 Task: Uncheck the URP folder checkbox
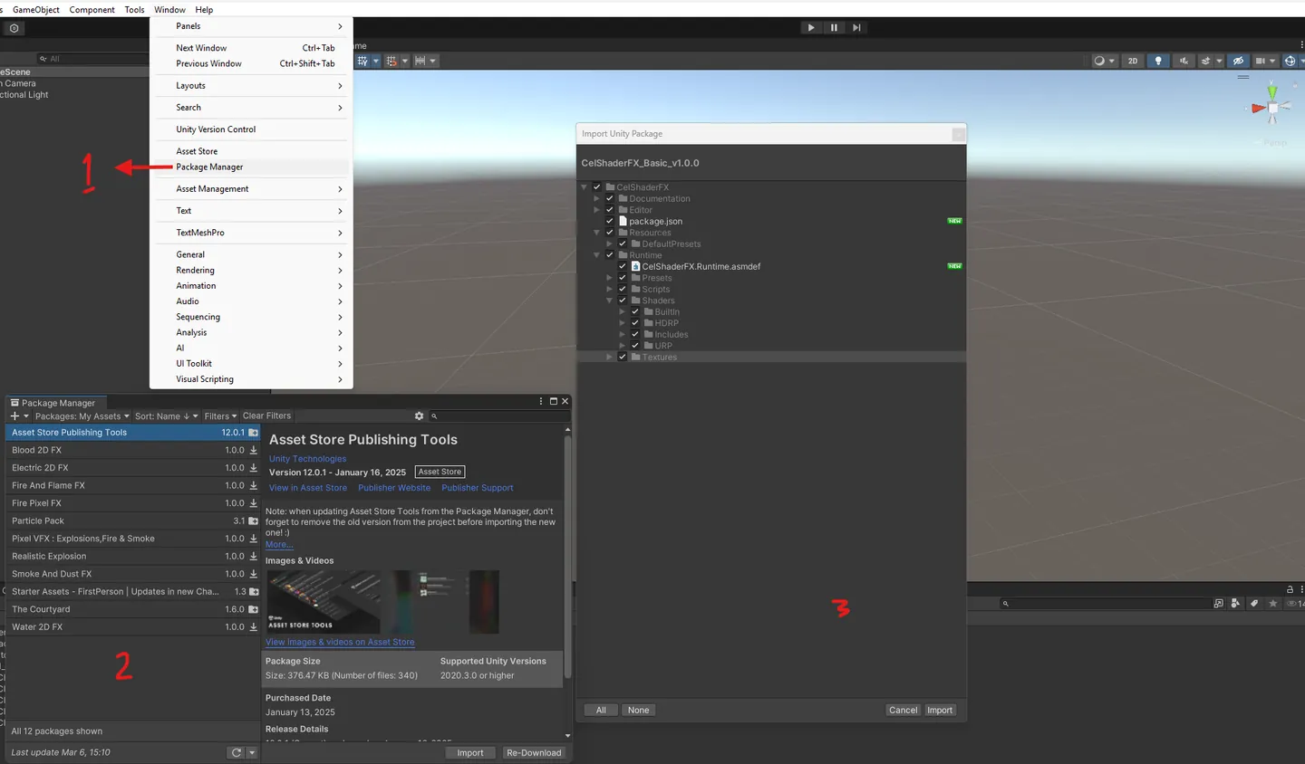[x=635, y=346]
